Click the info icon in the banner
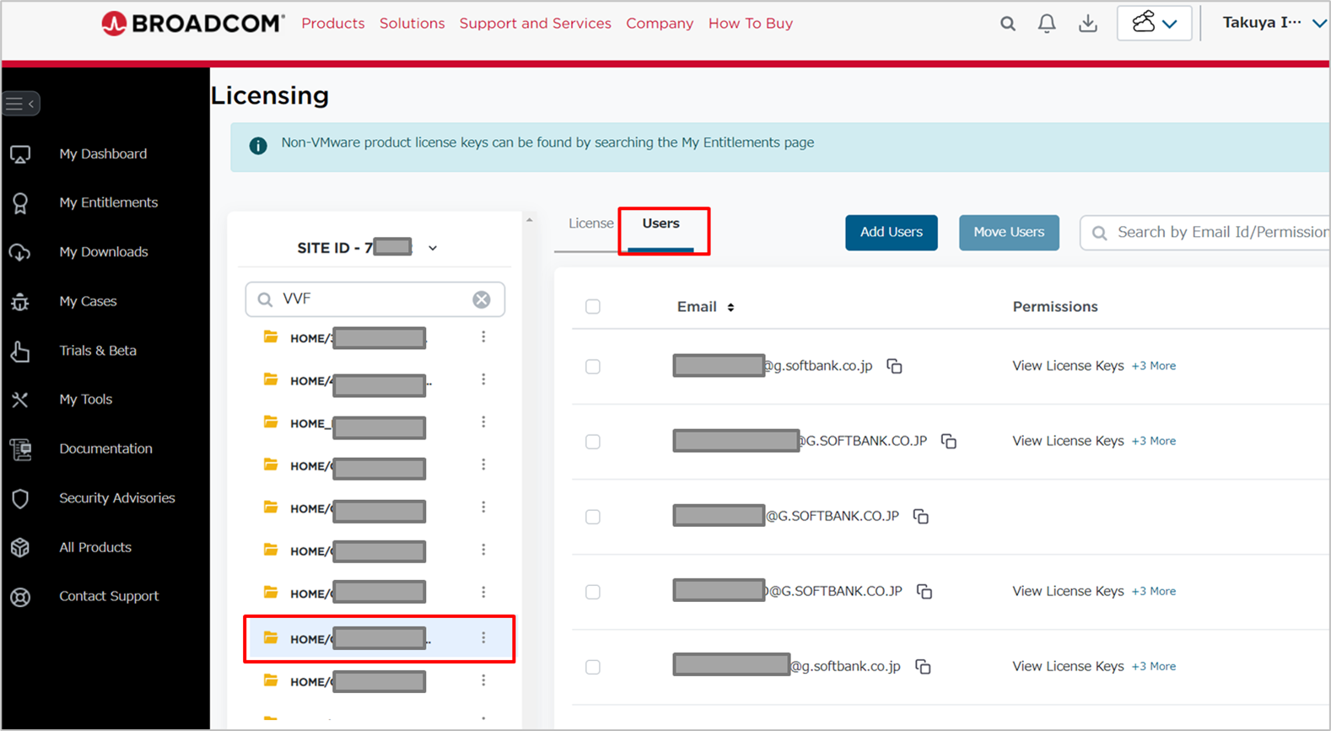 pyautogui.click(x=258, y=145)
